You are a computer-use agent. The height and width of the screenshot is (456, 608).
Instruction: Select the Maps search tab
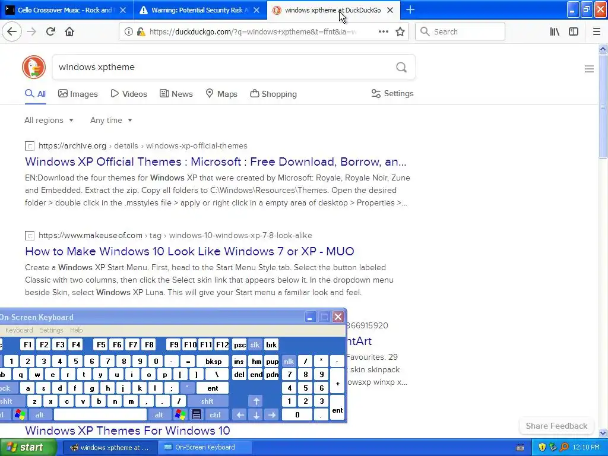point(221,94)
